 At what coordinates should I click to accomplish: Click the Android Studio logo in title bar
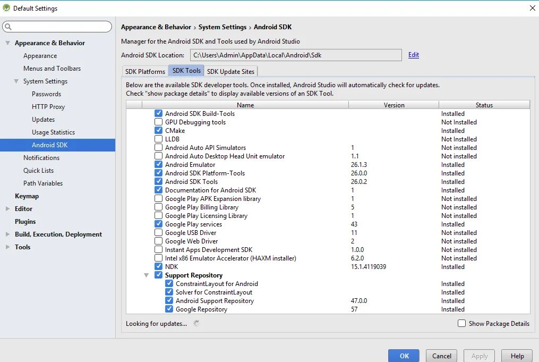6,7
